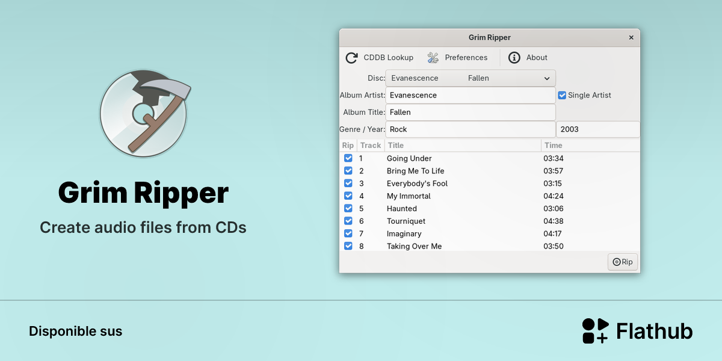Image resolution: width=722 pixels, height=361 pixels.
Task: Click the Preferences tools icon
Action: [x=433, y=58]
